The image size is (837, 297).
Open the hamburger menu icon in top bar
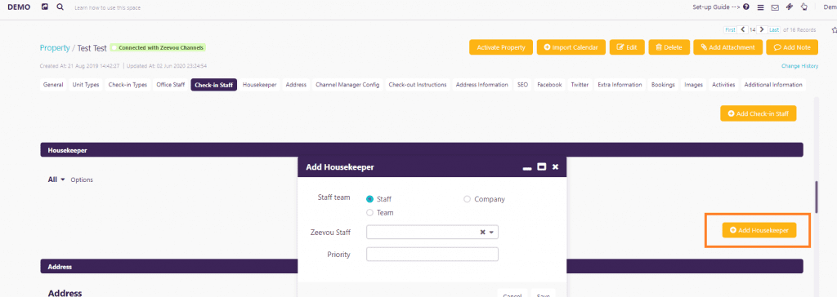[760, 7]
